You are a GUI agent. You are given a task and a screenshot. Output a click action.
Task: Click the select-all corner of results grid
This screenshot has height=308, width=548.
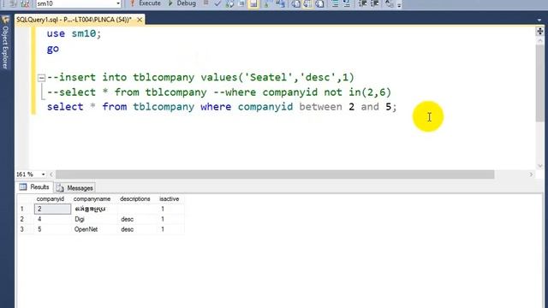click(x=26, y=198)
